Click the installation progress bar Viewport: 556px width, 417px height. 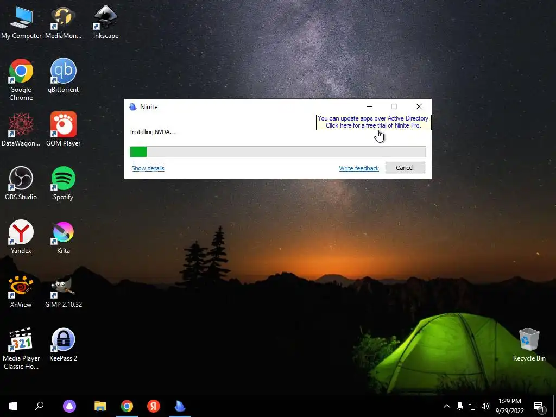278,152
